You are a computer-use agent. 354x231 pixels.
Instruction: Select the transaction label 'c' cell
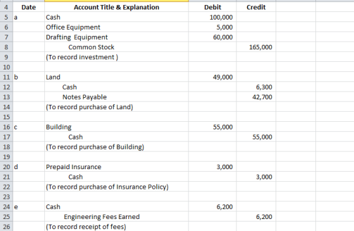tap(28, 127)
